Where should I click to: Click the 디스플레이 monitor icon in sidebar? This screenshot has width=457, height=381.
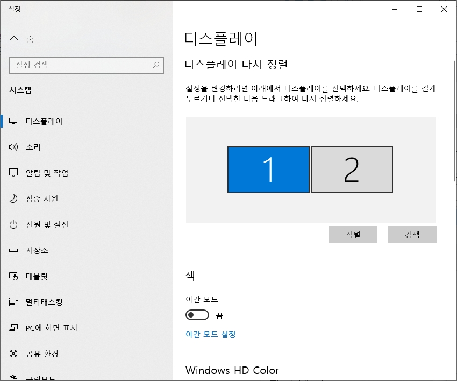13,121
